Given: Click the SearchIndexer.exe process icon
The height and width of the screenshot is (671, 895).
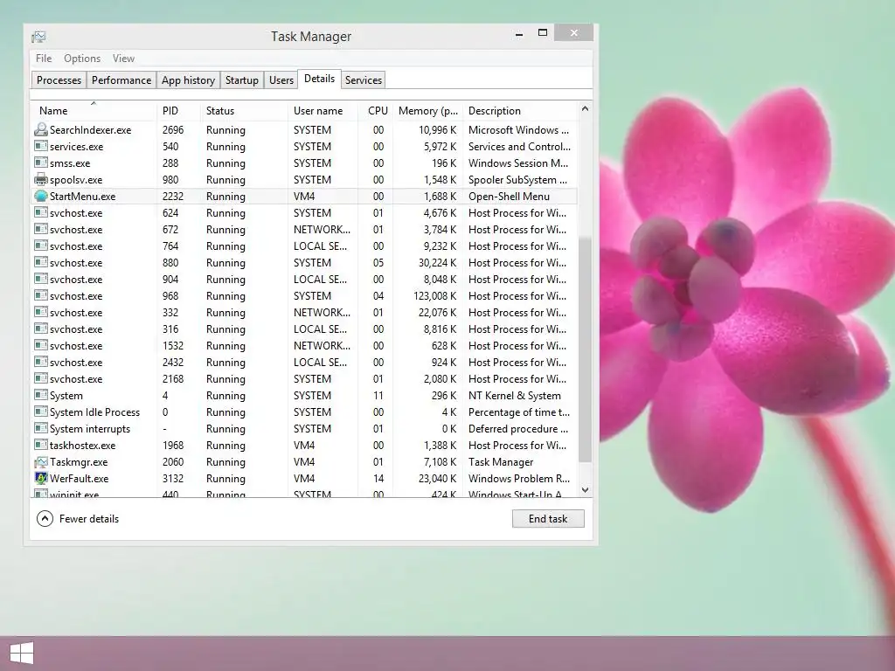Looking at the screenshot, I should pyautogui.click(x=41, y=129).
